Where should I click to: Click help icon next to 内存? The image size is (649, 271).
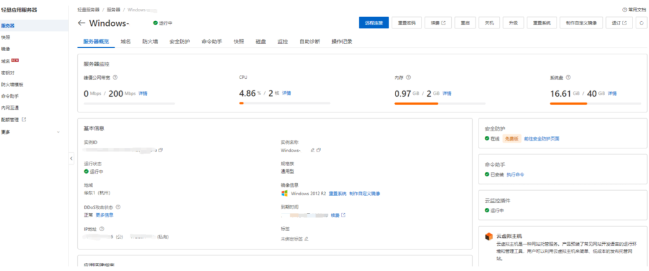409,77
